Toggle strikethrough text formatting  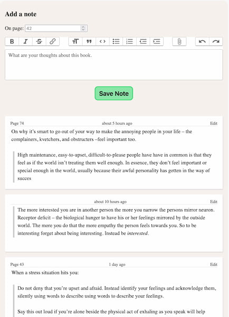(39, 41)
